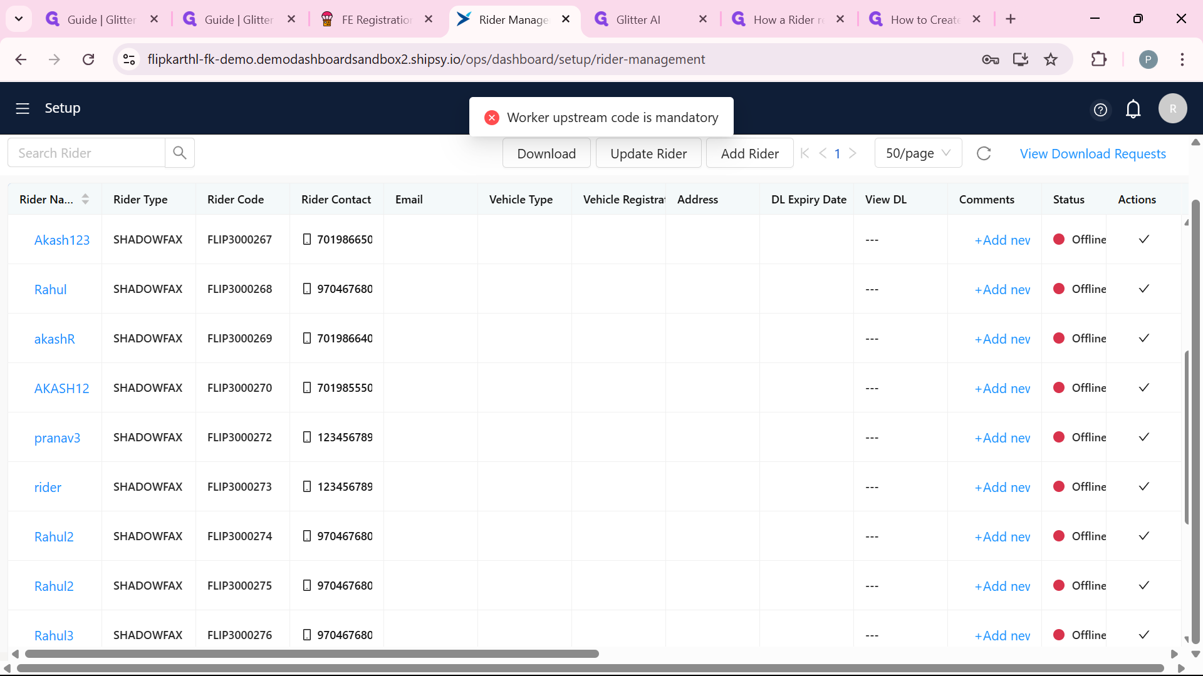Image resolution: width=1203 pixels, height=676 pixels.
Task: Toggle checkmark action for Akash123 row
Action: pos(1143,239)
